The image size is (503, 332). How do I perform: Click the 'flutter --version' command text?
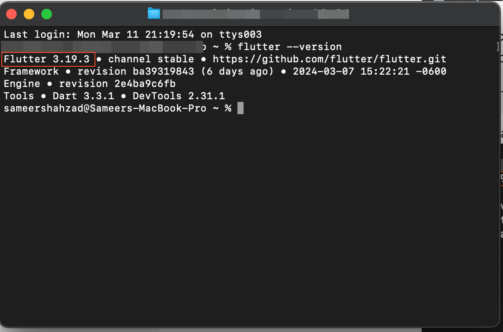coord(290,47)
